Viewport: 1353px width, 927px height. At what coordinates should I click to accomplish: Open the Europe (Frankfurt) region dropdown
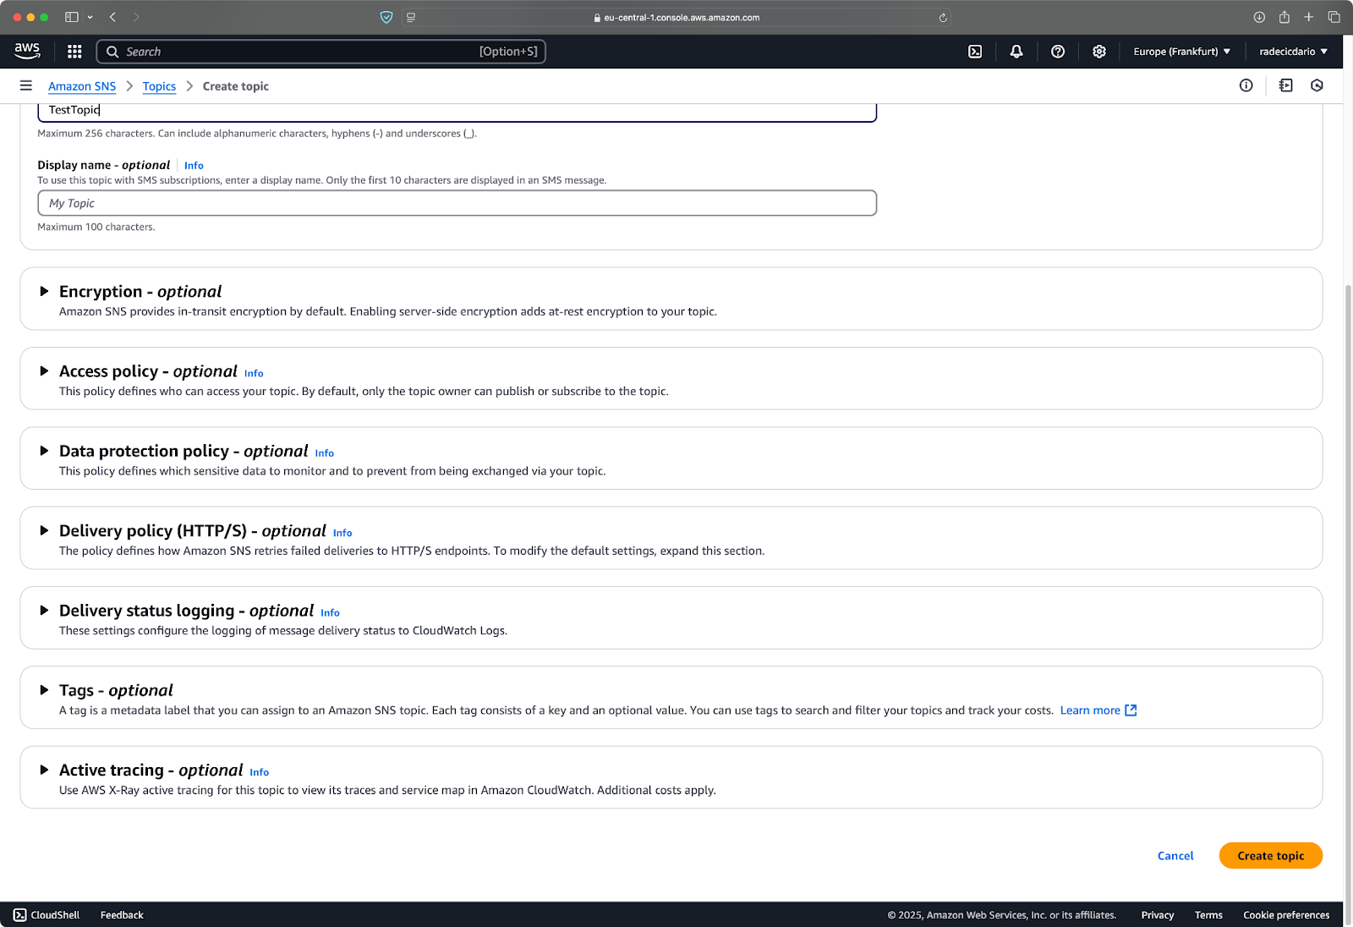coord(1181,52)
